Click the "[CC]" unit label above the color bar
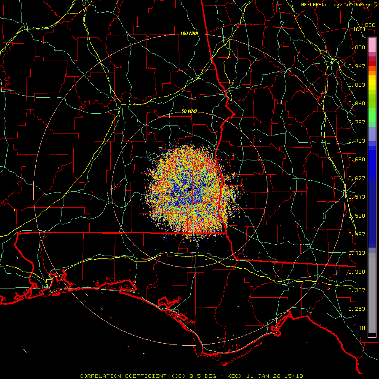379x379 pixels. 360,29
